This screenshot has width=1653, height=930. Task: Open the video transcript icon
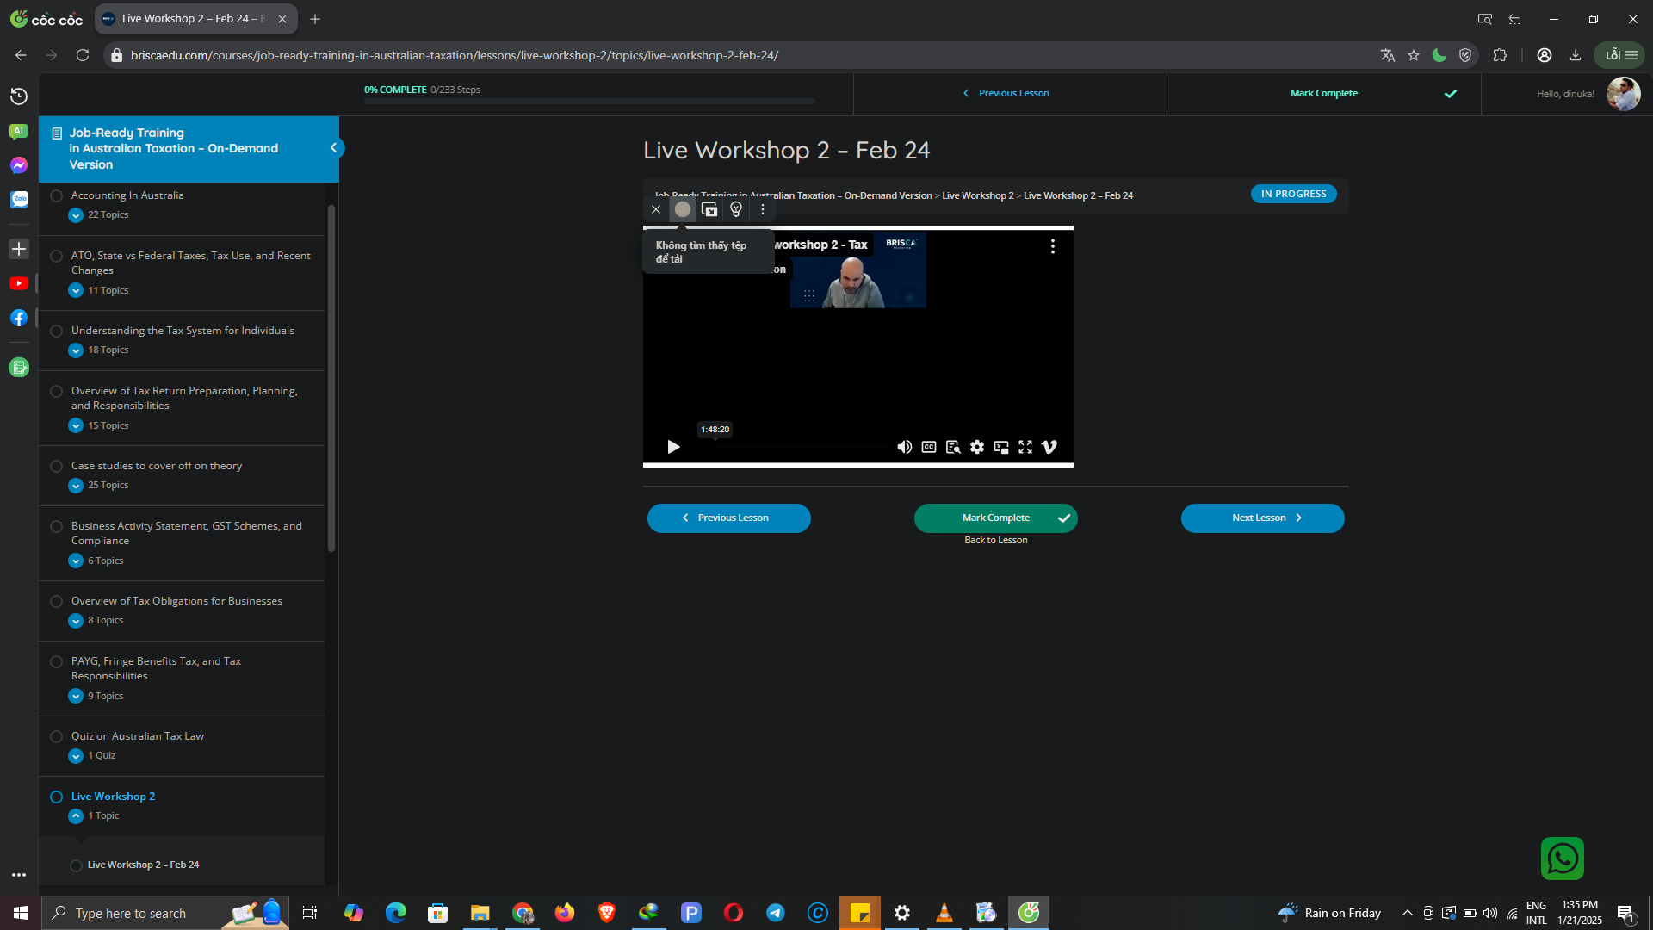(x=952, y=447)
